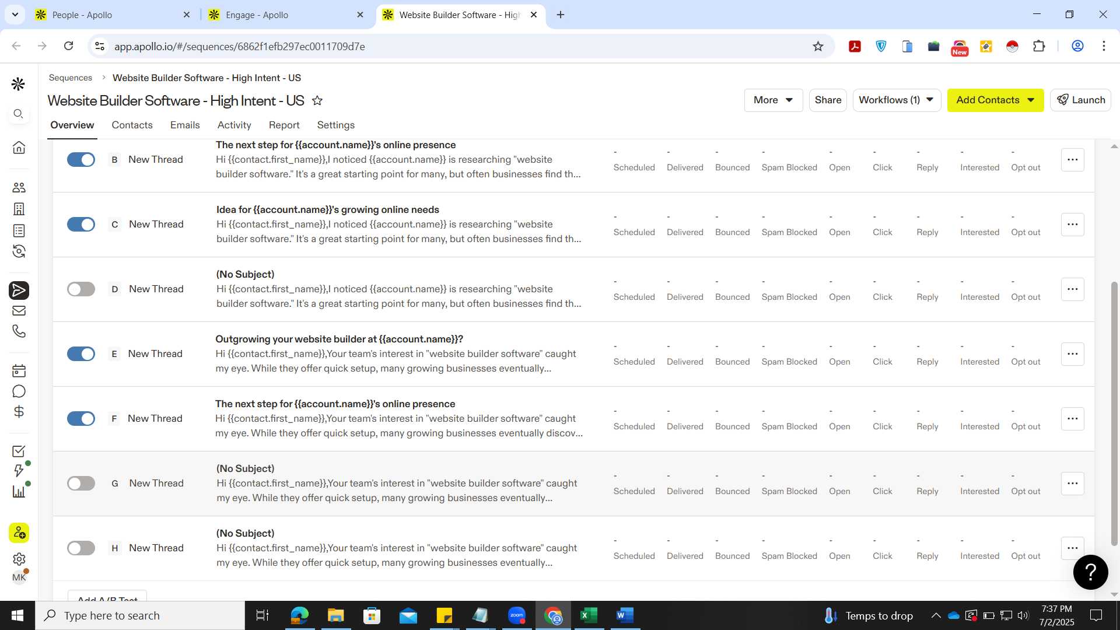Open more options for variant G
This screenshot has height=630, width=1120.
pyautogui.click(x=1072, y=484)
